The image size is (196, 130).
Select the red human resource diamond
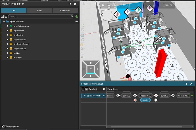pyautogui.click(x=117, y=14)
